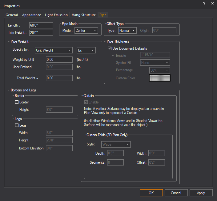Open the Pipe Mode dropdown

[x=86, y=31]
